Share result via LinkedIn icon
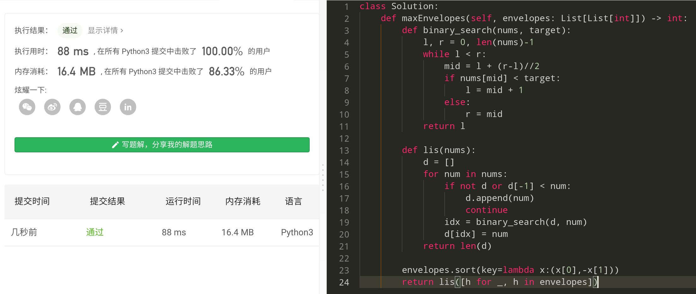This screenshot has width=696, height=294. click(x=128, y=107)
